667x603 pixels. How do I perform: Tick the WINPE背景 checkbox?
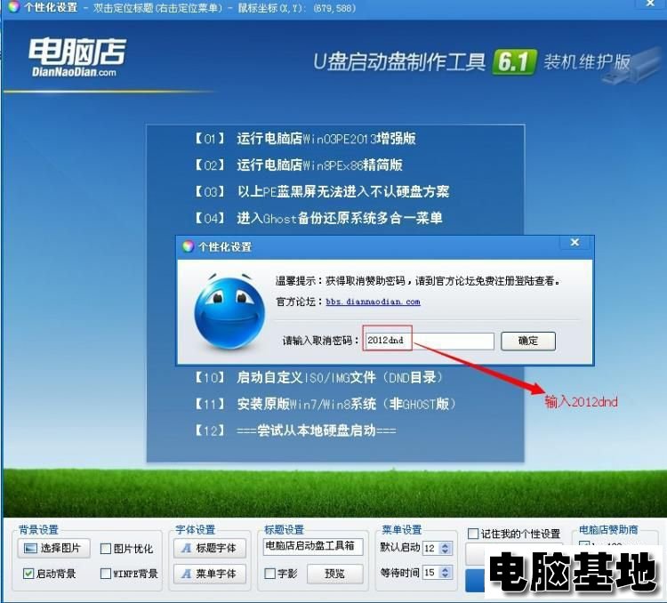coord(106,574)
